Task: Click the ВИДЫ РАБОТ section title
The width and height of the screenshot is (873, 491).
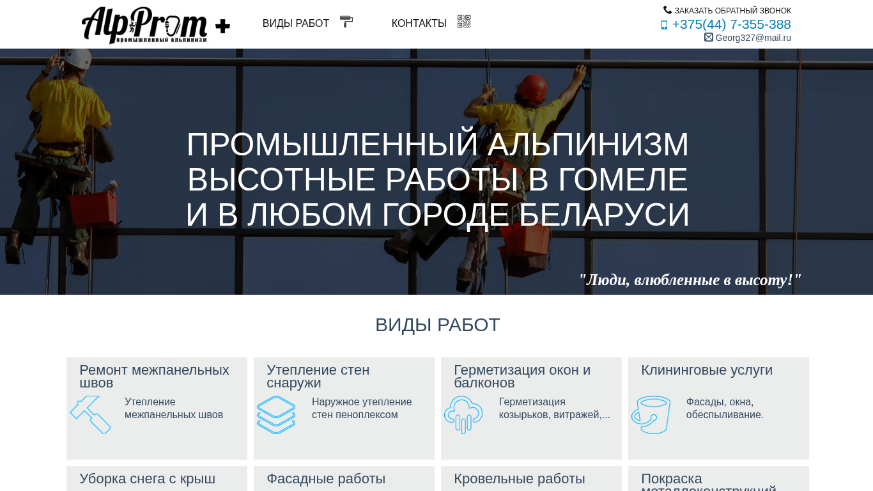Action: [x=437, y=325]
